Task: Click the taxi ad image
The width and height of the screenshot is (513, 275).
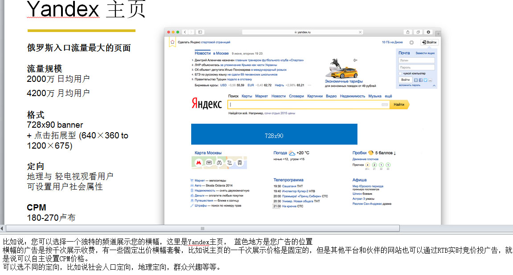Action: coord(342,68)
